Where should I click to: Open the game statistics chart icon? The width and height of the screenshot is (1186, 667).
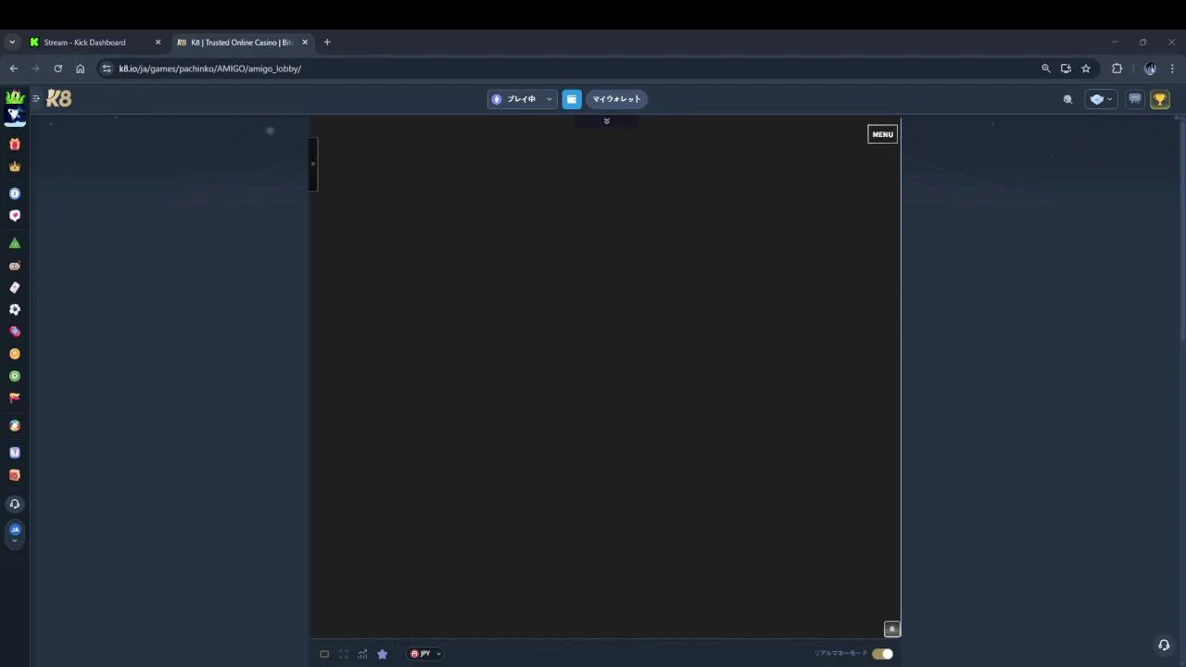pyautogui.click(x=362, y=654)
